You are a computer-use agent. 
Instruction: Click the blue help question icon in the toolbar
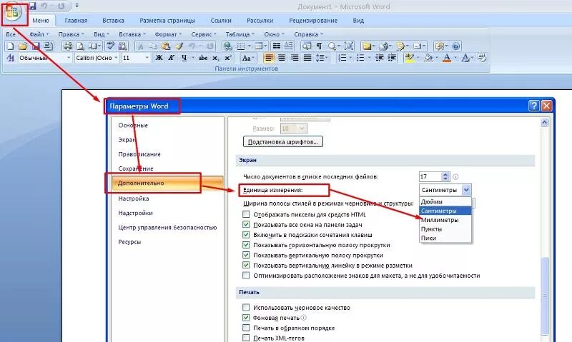tap(456, 46)
